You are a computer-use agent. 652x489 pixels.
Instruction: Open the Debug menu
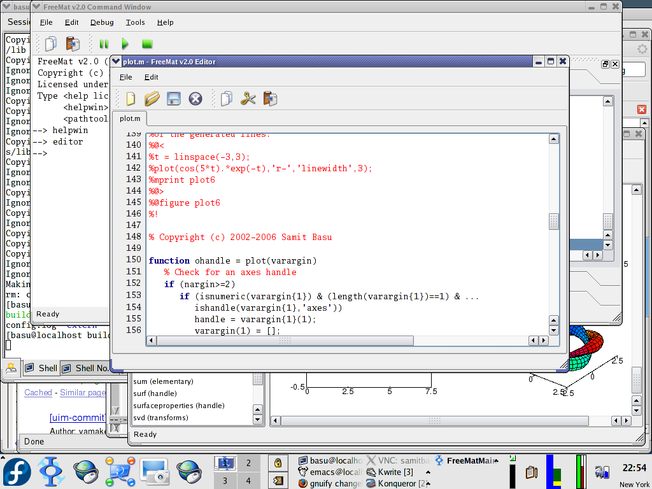coord(102,22)
